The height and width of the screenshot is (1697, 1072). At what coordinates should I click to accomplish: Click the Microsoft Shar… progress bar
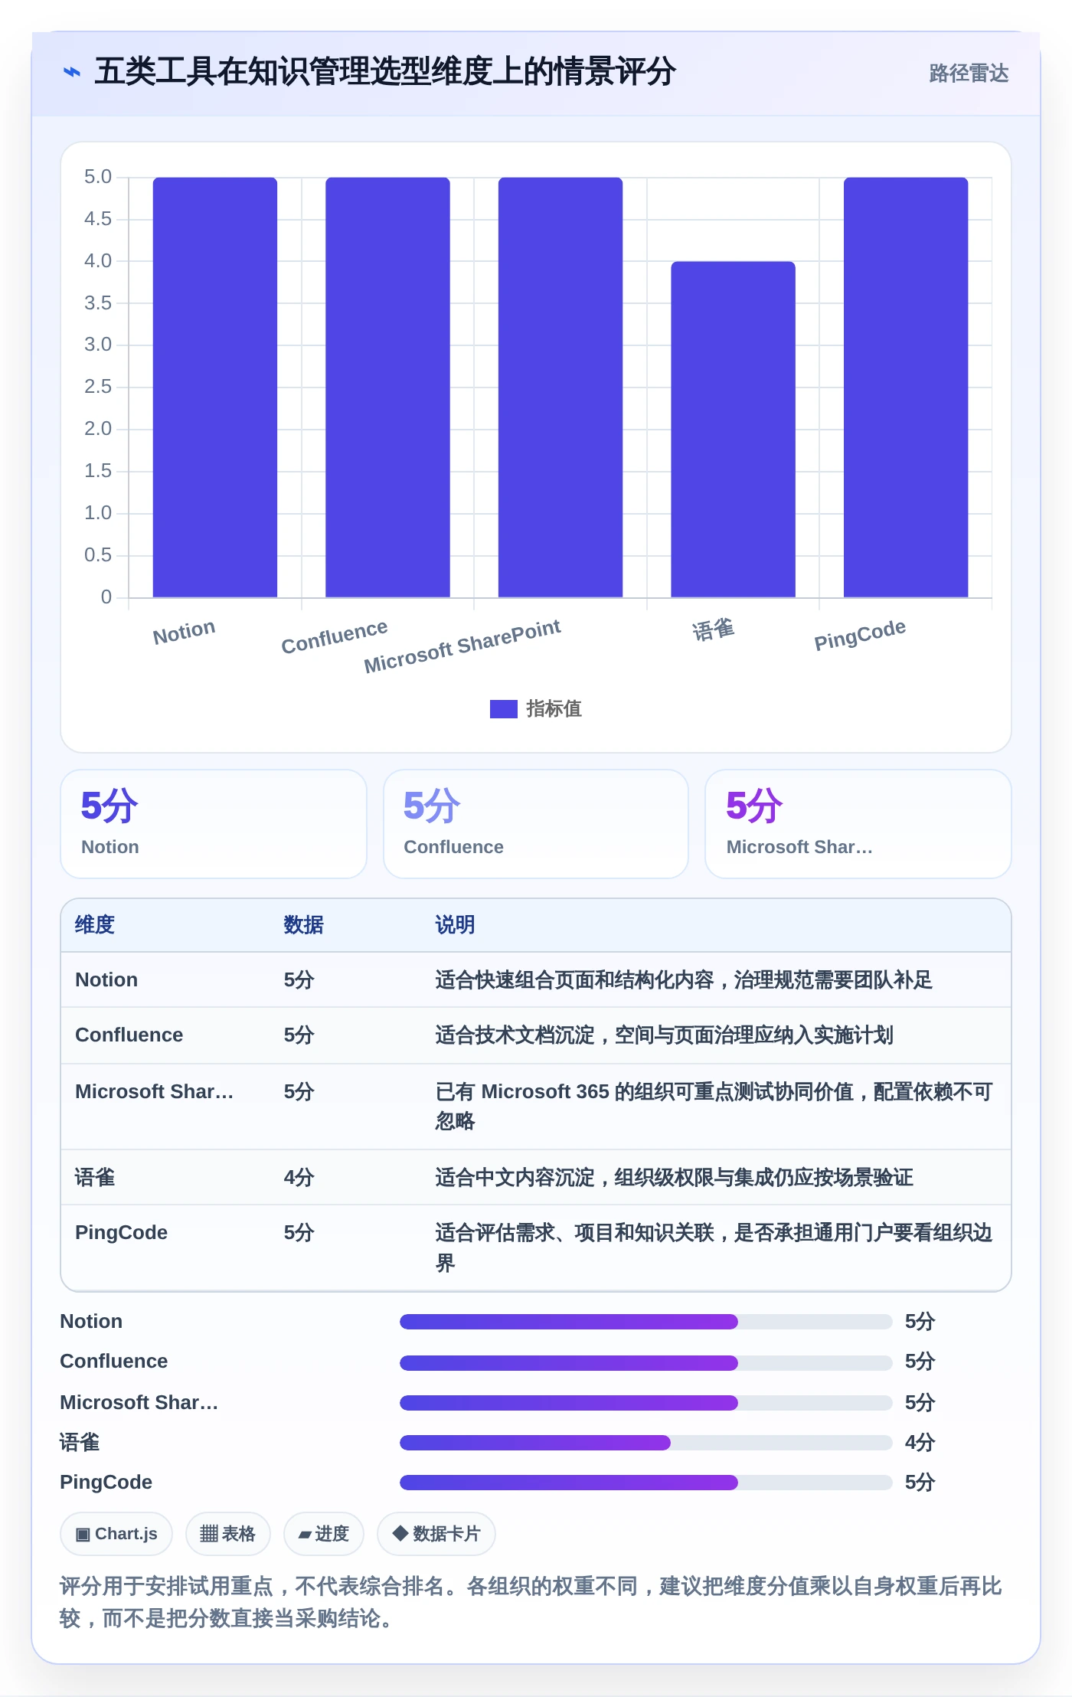pyautogui.click(x=645, y=1403)
